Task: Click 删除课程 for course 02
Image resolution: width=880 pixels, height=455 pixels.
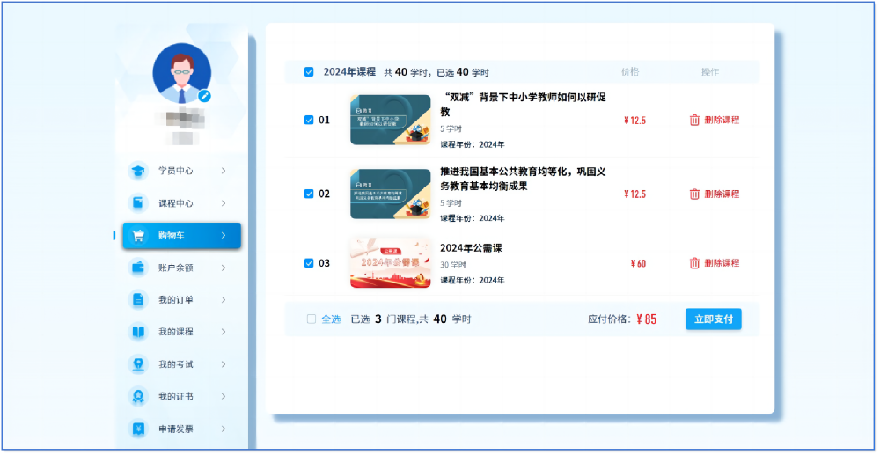Action: click(x=722, y=194)
